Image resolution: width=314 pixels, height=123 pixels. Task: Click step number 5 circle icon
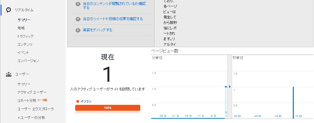click(x=78, y=30)
